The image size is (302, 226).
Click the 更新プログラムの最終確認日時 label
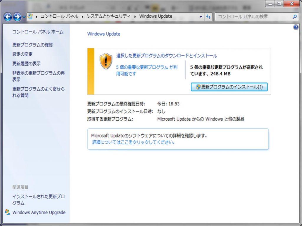(116, 104)
